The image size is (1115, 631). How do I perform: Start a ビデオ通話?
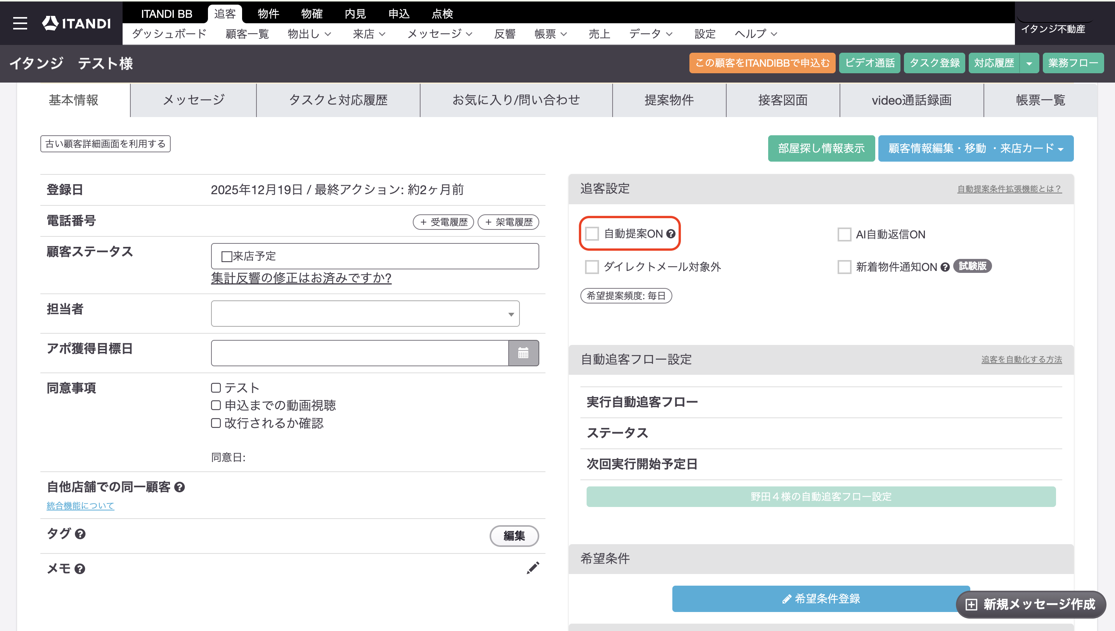click(869, 63)
